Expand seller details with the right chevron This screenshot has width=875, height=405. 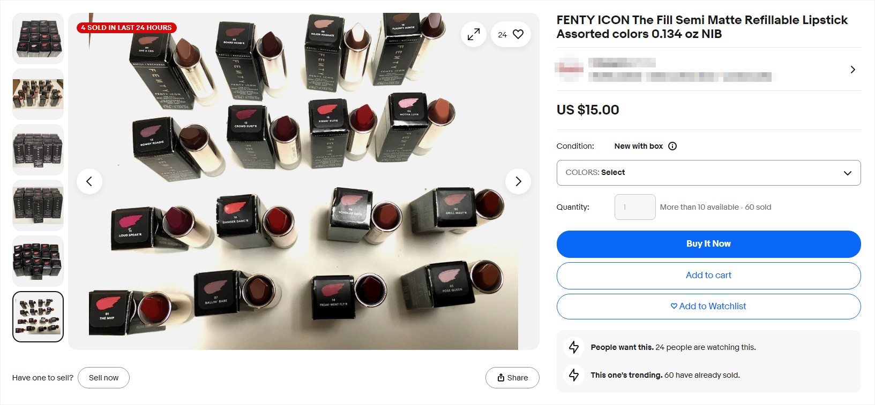852,70
